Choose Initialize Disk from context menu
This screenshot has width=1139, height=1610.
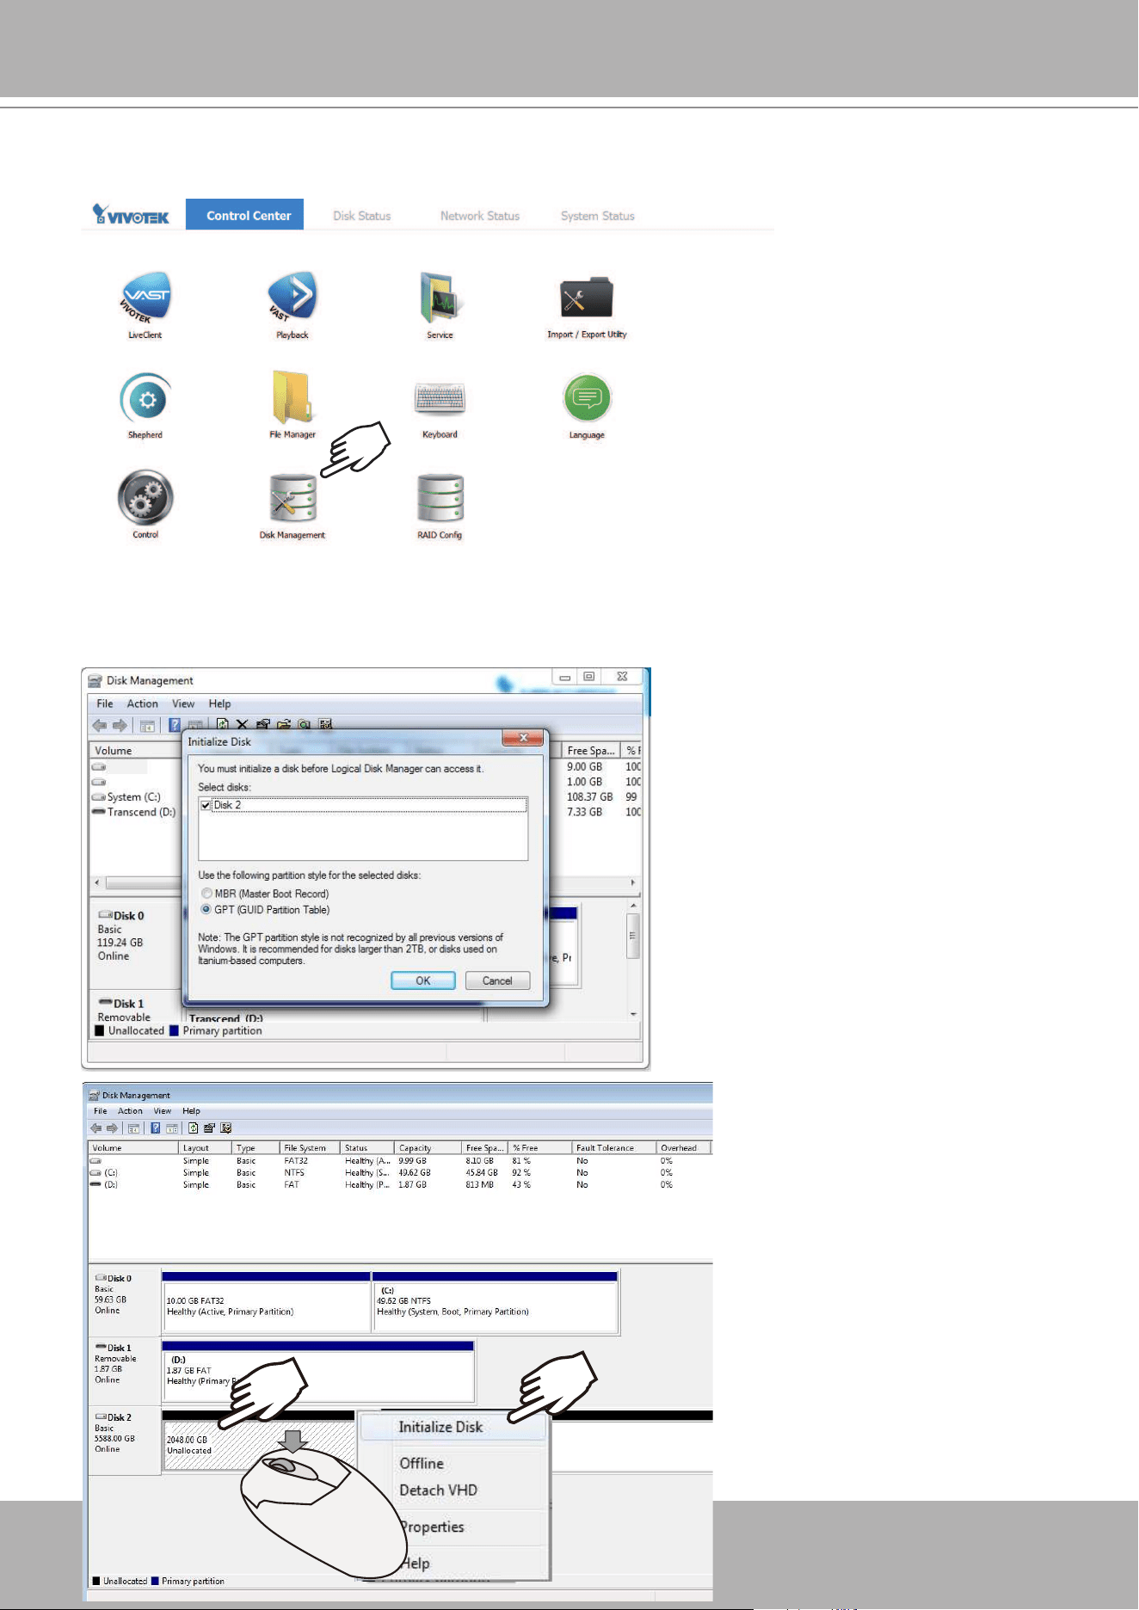tap(453, 1427)
